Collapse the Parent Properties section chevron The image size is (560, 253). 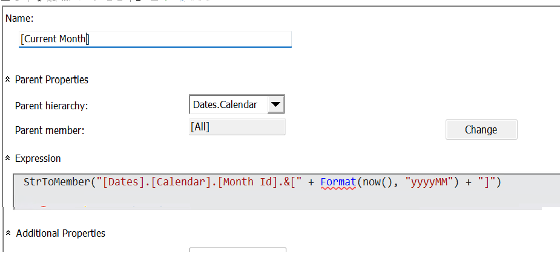click(7, 80)
